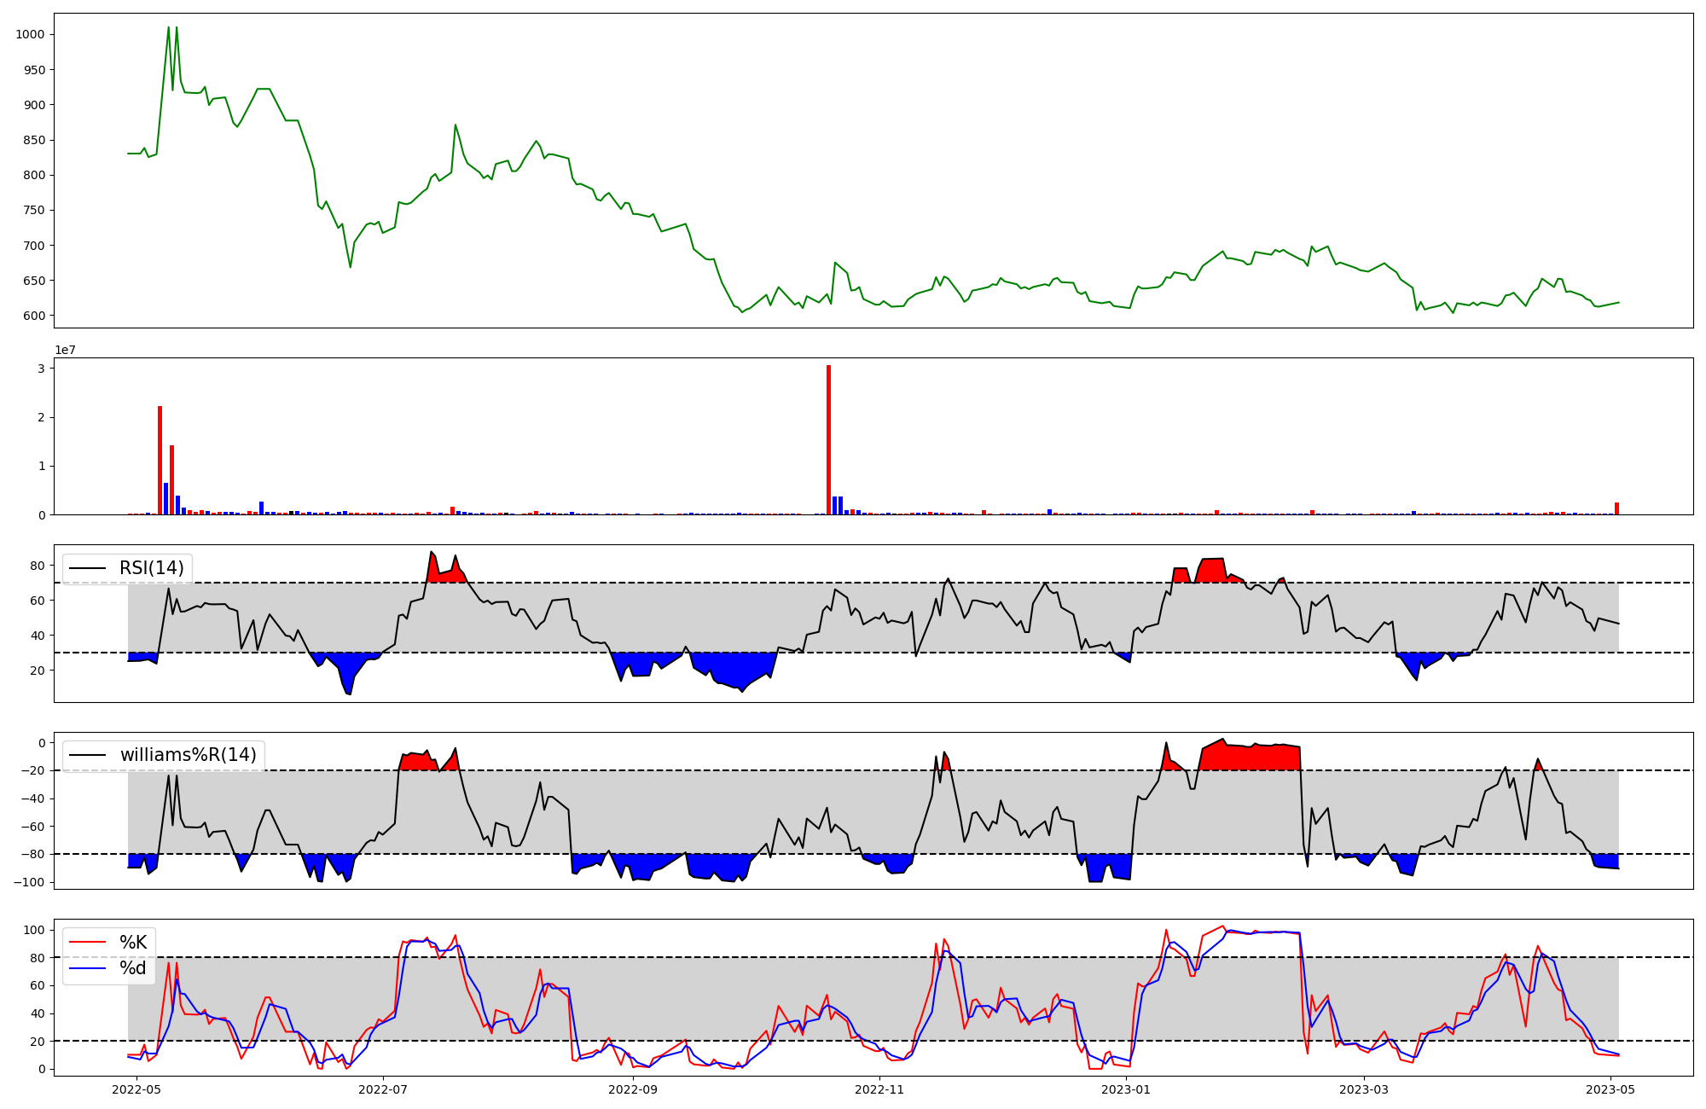Click the last red volume bar at far right

click(1616, 508)
